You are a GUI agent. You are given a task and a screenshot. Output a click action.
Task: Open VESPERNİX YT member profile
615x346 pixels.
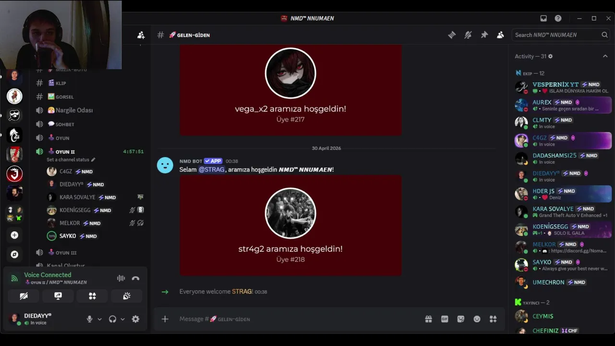pyautogui.click(x=562, y=87)
